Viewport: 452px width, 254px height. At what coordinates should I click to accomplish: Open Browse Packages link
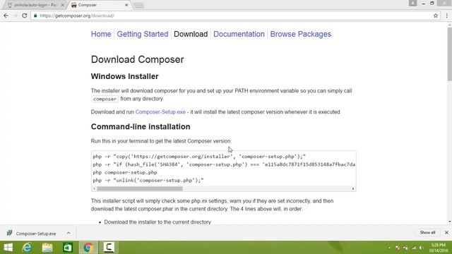tap(300, 34)
